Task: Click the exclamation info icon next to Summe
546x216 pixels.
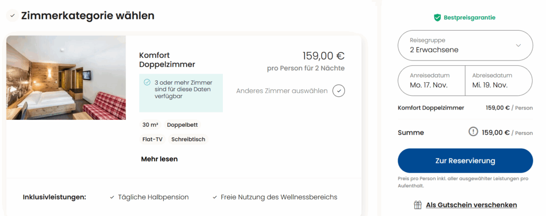Action: [474, 132]
